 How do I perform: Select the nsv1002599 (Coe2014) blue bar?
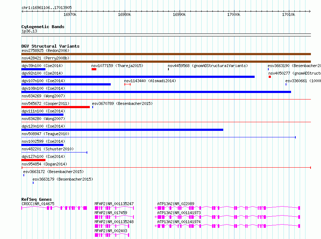[x=42, y=145]
